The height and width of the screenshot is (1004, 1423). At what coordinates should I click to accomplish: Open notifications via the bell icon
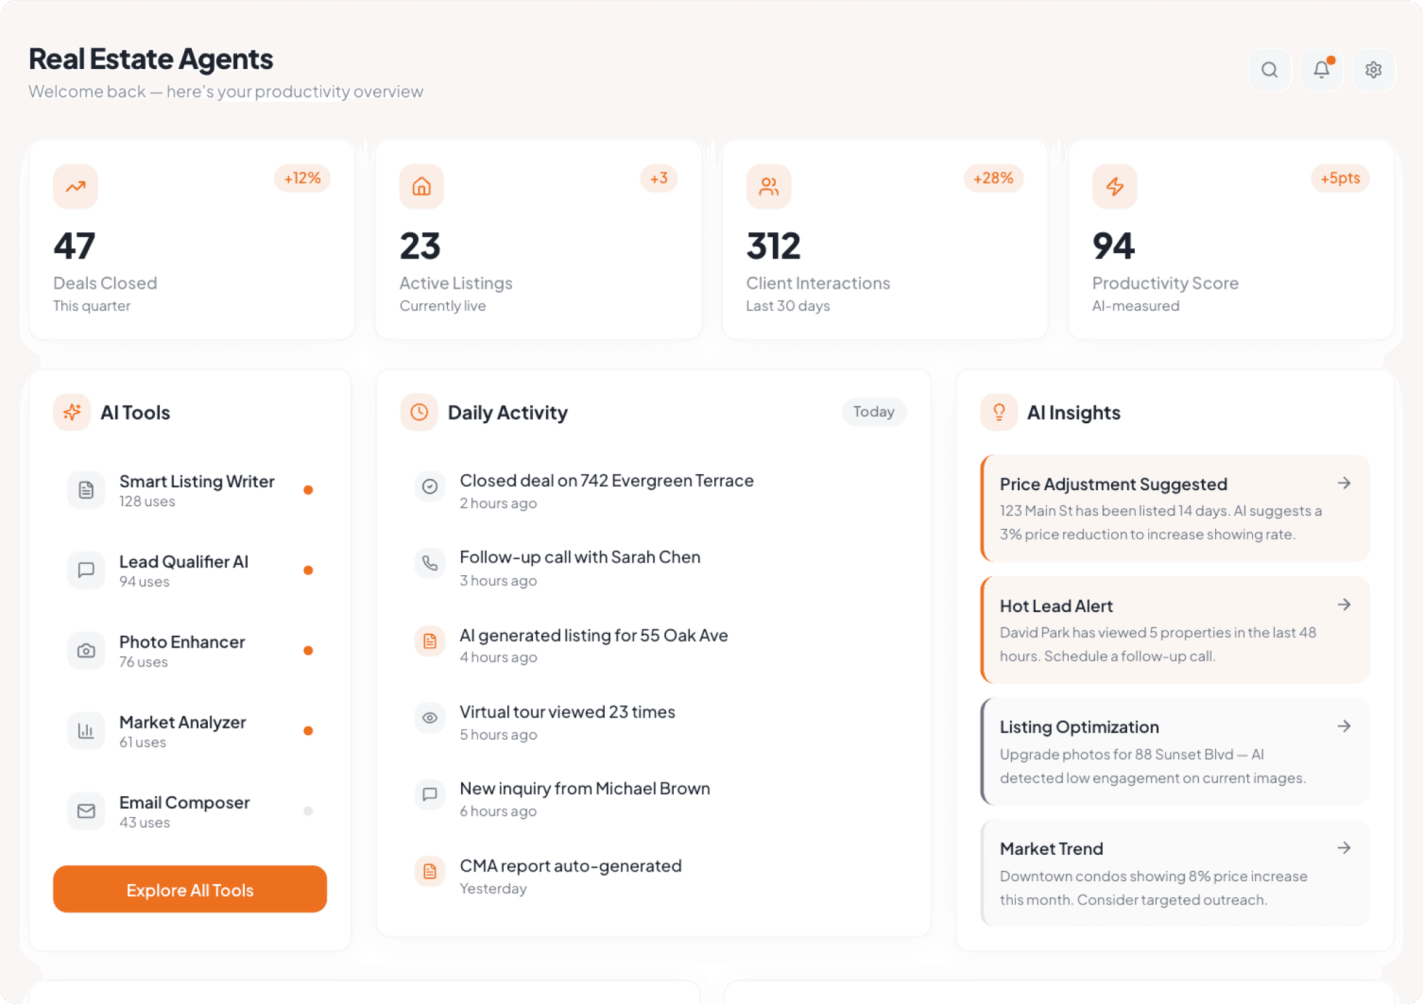point(1321,70)
